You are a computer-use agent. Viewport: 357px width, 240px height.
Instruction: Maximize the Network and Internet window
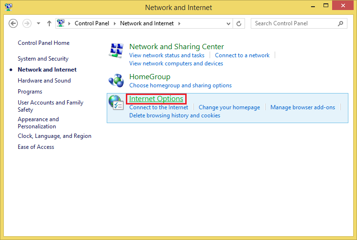tap(326, 6)
